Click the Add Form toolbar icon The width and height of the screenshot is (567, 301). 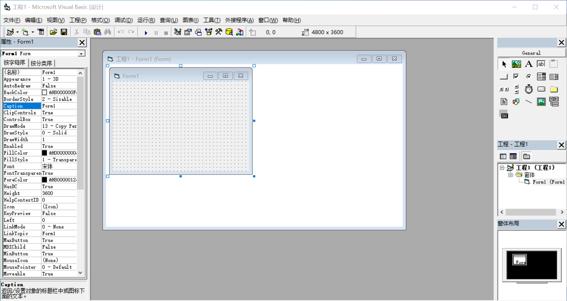pyautogui.click(x=25, y=32)
